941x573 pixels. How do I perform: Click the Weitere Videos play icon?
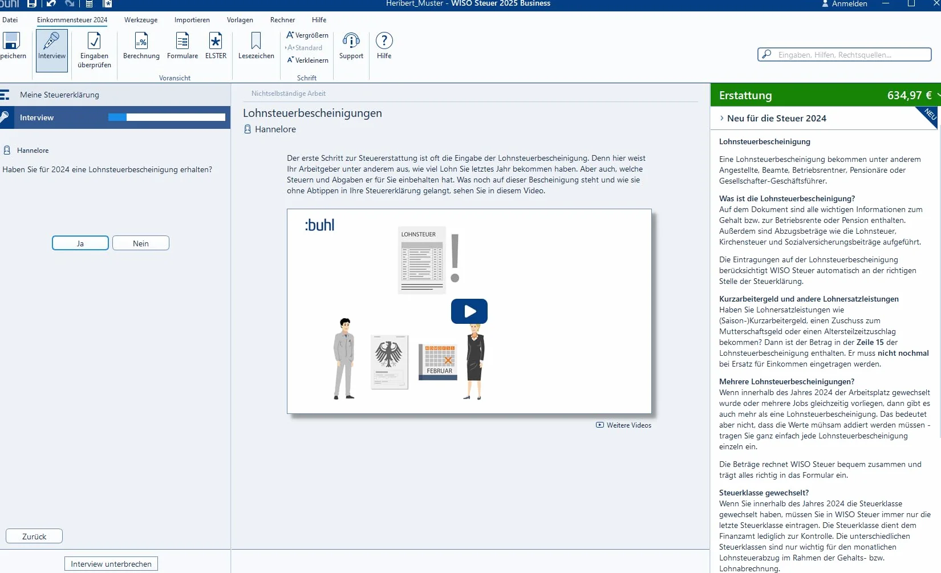click(x=600, y=425)
